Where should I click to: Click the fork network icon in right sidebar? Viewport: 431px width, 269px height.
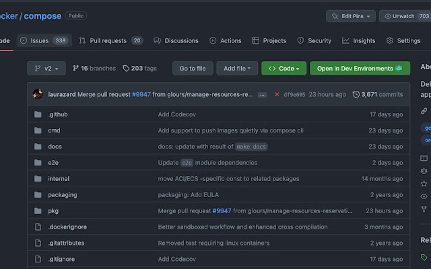click(x=424, y=209)
